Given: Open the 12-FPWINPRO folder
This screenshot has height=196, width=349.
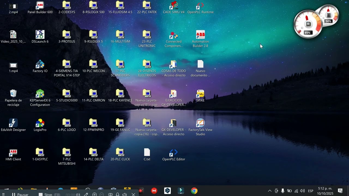Looking at the screenshot, I should 94,125.
